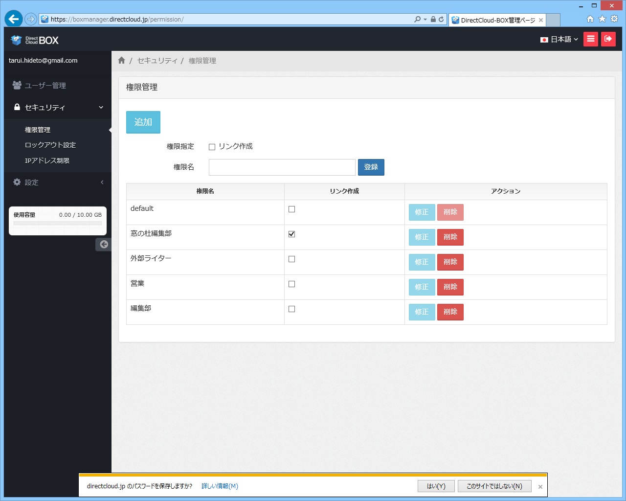Open IPアドレス制限 in the sidebar
This screenshot has height=501, width=626.
(47, 160)
